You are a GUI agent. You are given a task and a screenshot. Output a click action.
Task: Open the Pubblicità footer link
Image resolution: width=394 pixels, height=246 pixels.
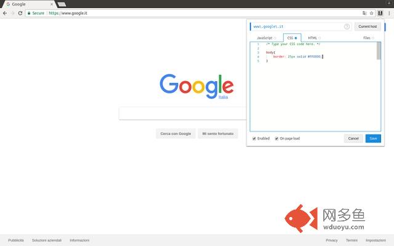pos(16,240)
